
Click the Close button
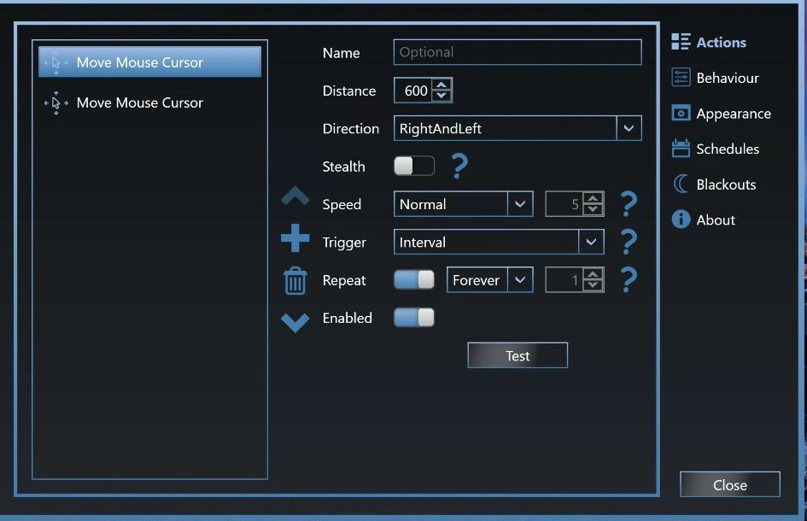tap(730, 484)
